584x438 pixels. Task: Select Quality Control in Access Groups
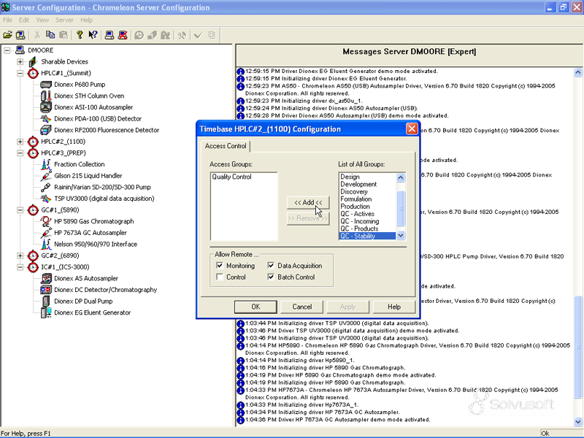point(231,177)
